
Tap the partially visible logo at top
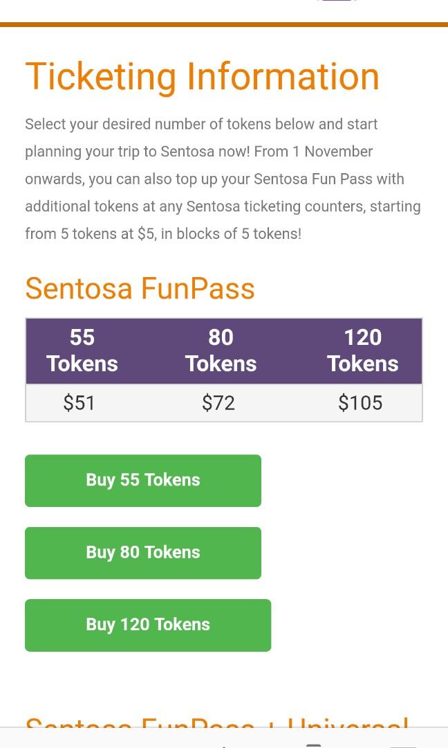tap(337, 2)
